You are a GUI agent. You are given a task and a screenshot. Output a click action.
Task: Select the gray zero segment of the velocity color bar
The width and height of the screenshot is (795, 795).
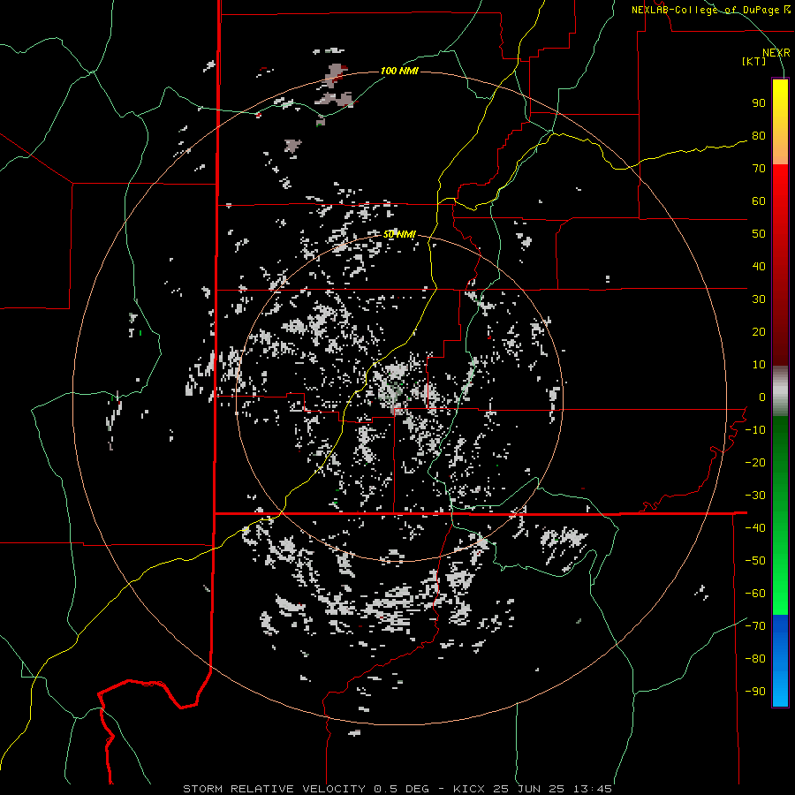pyautogui.click(x=780, y=391)
